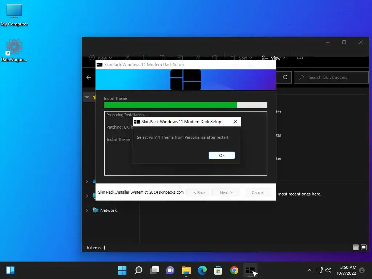Select Network in the navigation pane
The width and height of the screenshot is (372, 279).
coord(108,210)
